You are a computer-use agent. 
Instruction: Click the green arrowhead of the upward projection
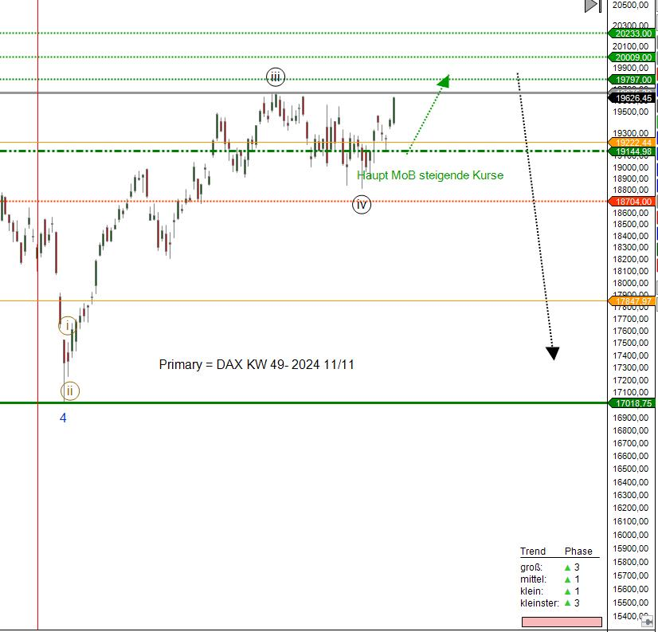pos(443,80)
